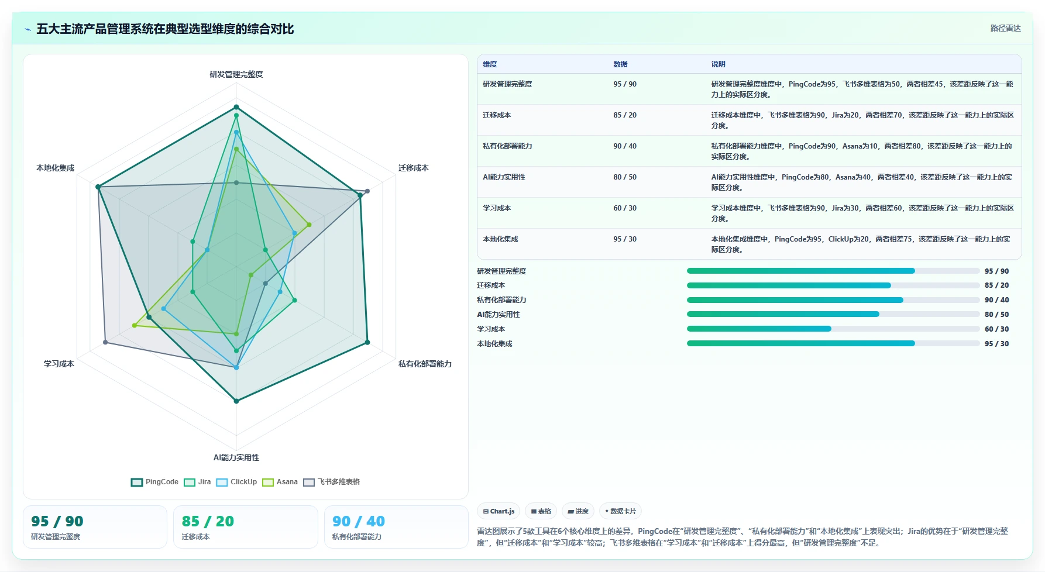
Task: Click the 迁移成本 progress bar
Action: [833, 285]
